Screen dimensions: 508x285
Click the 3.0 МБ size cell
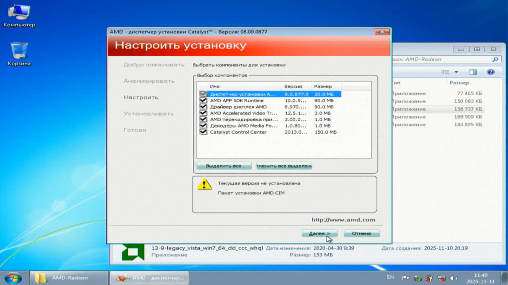[323, 113]
